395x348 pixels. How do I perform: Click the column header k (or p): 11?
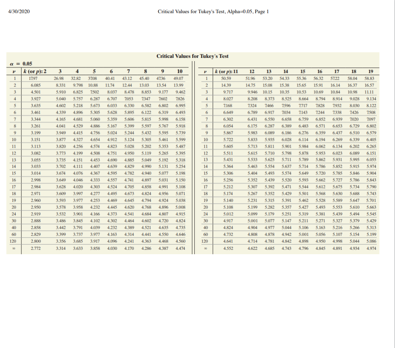227,71
